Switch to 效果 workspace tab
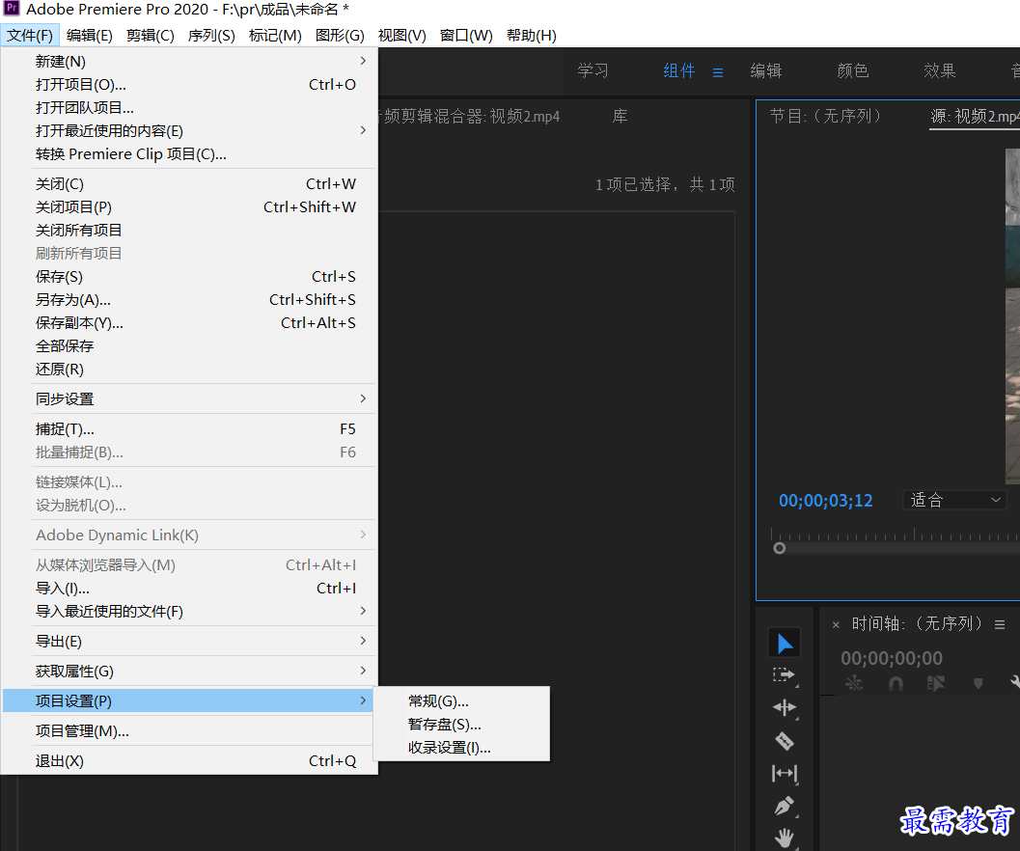This screenshot has height=851, width=1020. tap(940, 70)
